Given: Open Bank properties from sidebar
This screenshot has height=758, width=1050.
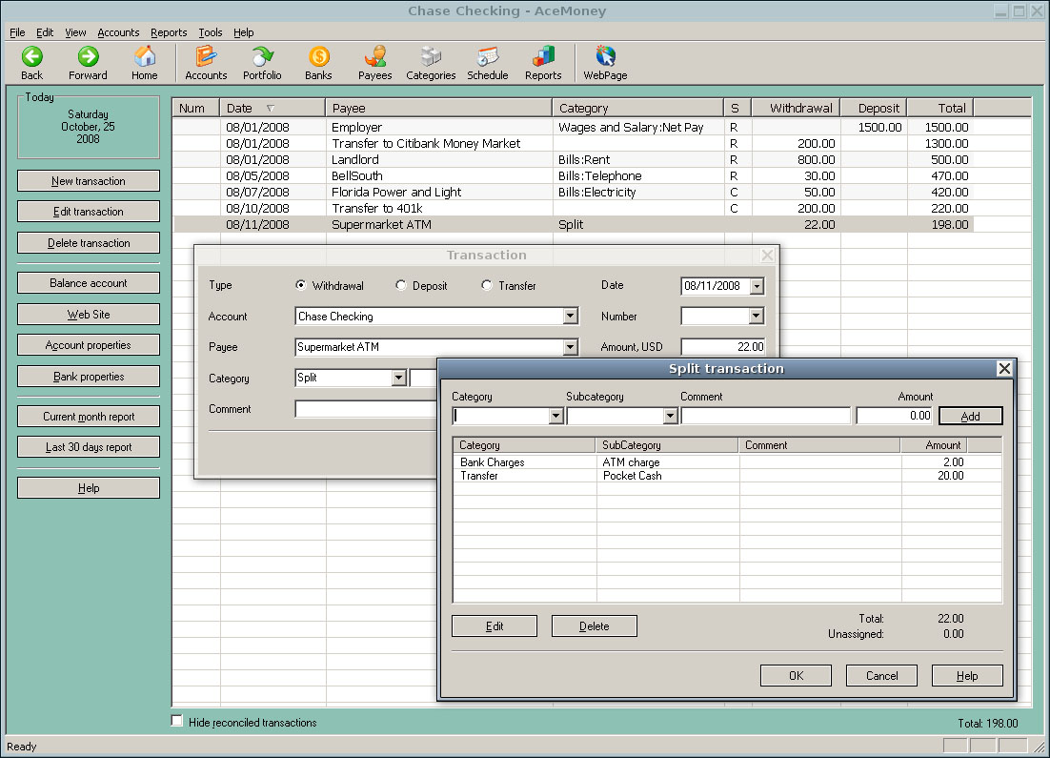Looking at the screenshot, I should 89,376.
